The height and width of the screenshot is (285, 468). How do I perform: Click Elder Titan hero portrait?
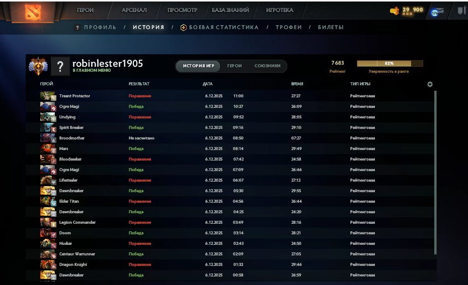[x=48, y=201]
